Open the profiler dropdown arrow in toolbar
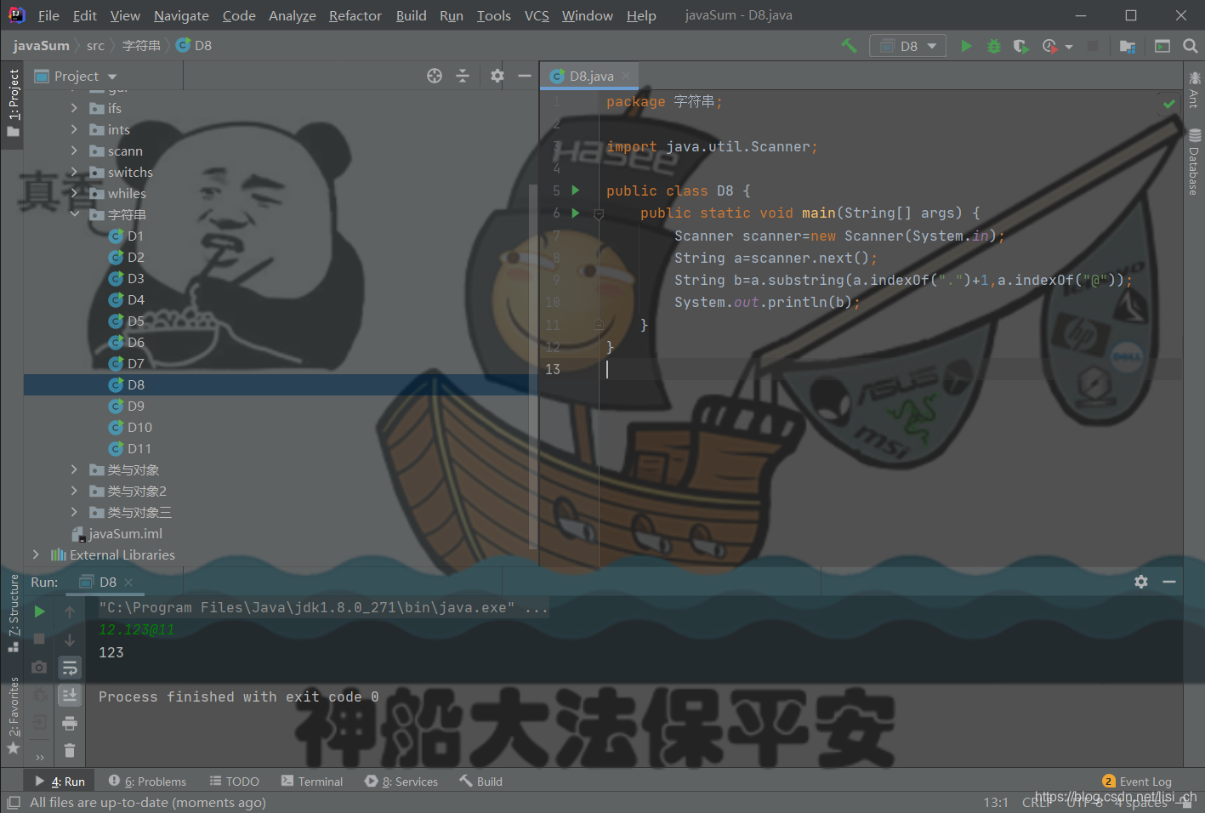Viewport: 1205px width, 813px height. [x=1069, y=47]
